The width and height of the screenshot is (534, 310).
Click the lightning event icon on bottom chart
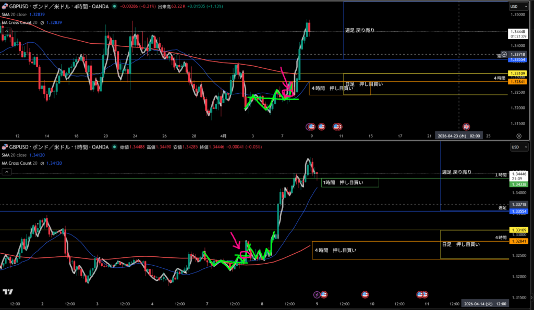316,295
